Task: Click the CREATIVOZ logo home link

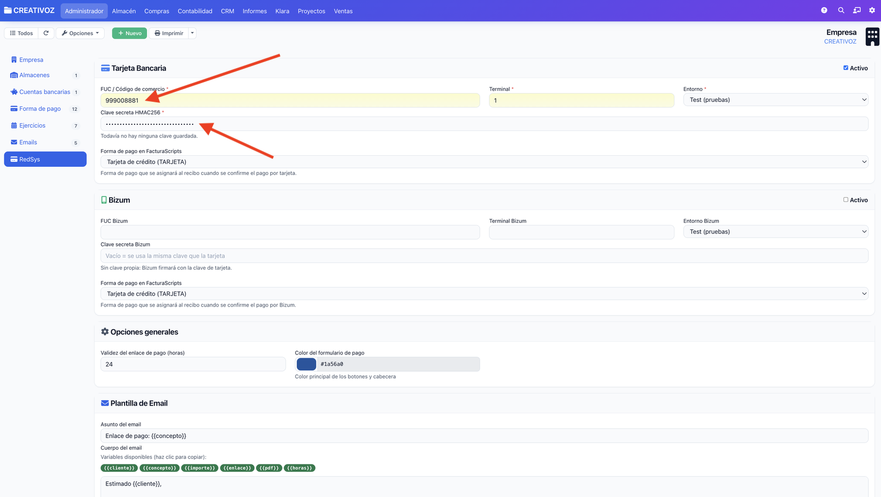Action: click(x=29, y=10)
